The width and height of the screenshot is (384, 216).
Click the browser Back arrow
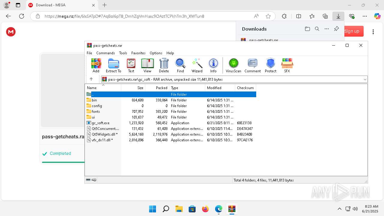[x=8, y=16]
